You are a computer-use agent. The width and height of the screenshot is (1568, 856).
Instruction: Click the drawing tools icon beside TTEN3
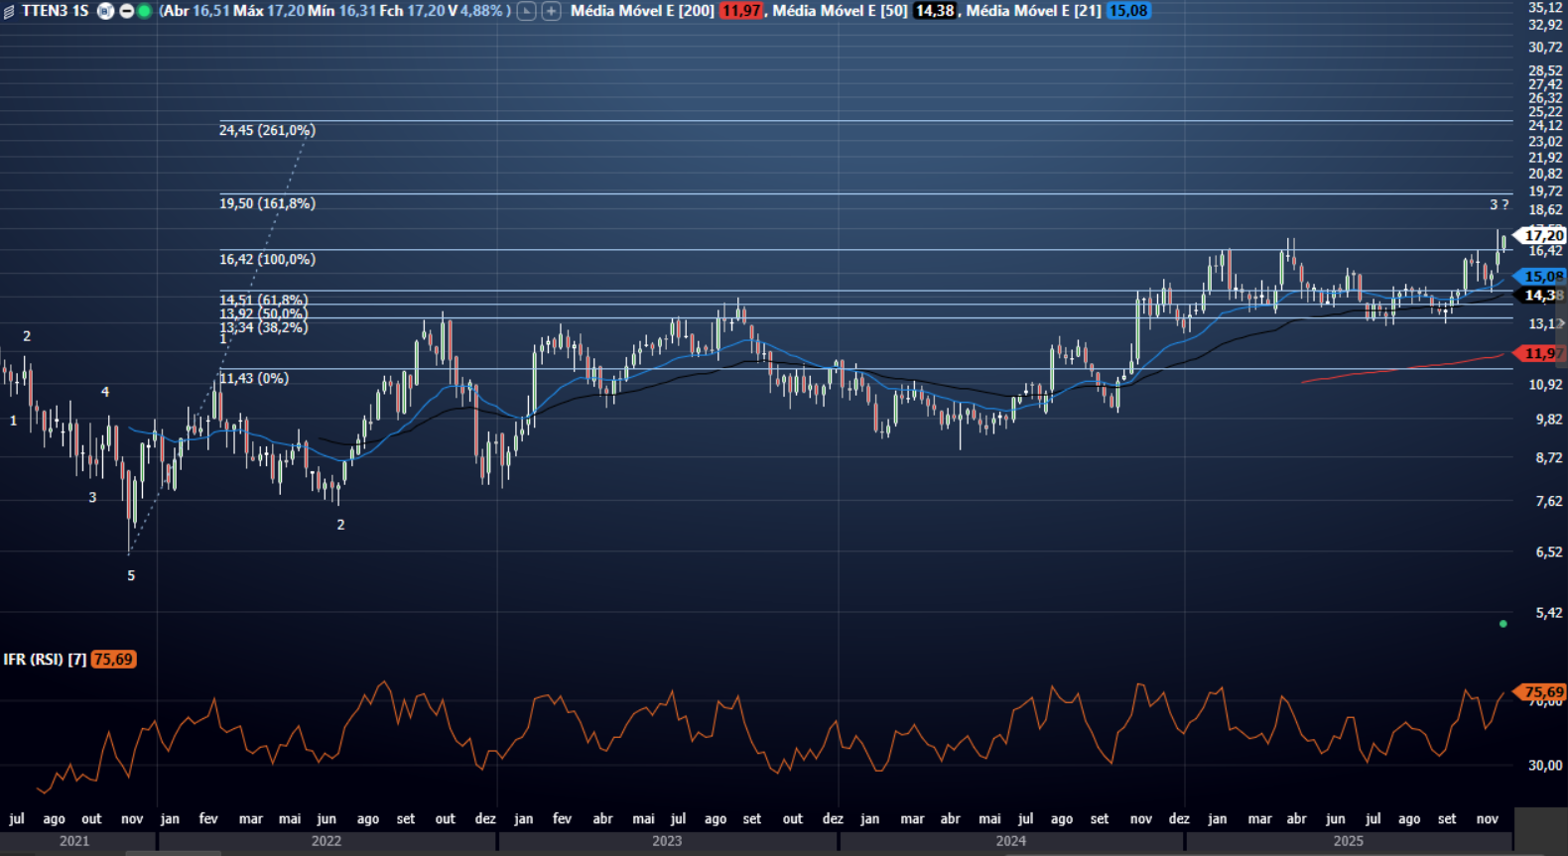pyautogui.click(x=9, y=12)
